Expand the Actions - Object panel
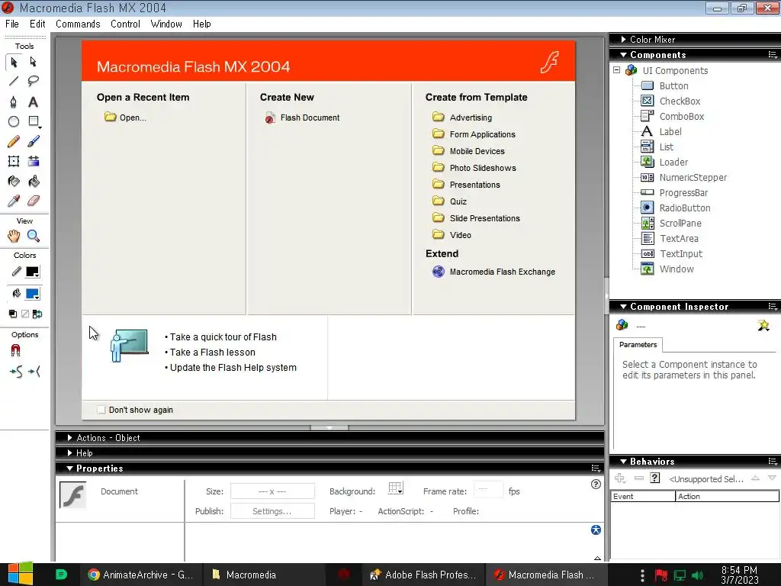This screenshot has width=781, height=586. (x=69, y=437)
